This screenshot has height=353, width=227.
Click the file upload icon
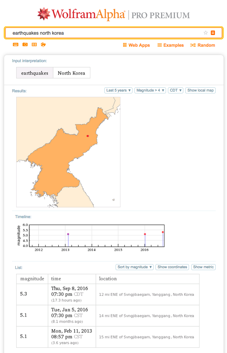tap(43, 45)
